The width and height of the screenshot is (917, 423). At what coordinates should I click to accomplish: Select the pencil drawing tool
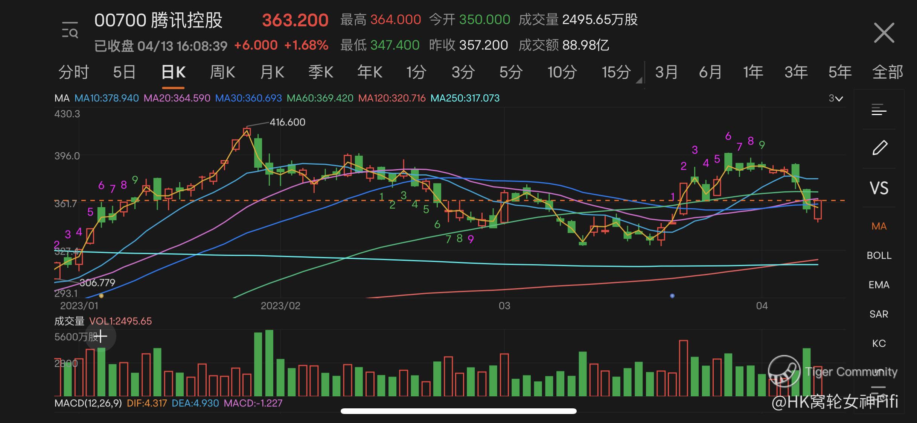coord(879,148)
